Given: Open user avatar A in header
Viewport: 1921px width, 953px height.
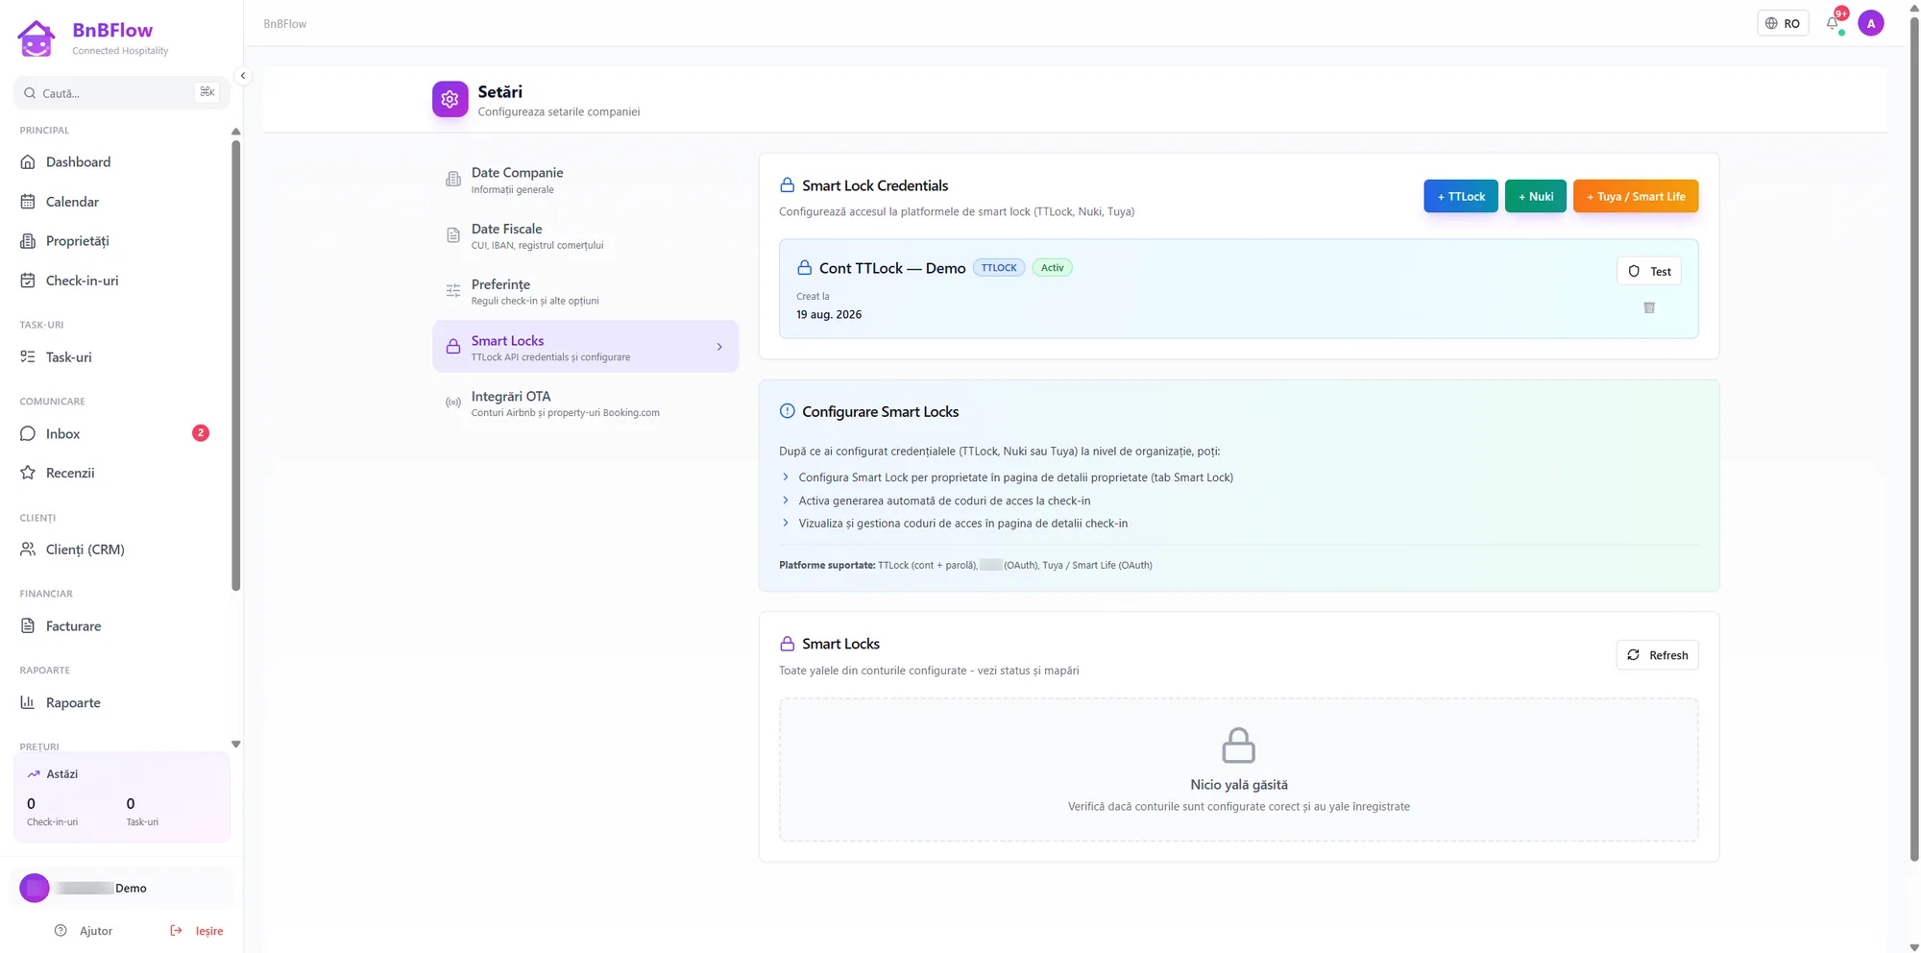Looking at the screenshot, I should 1870,23.
